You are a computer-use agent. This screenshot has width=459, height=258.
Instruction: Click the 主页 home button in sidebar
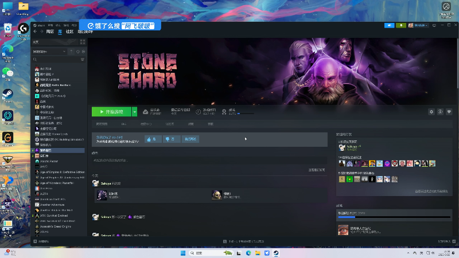(55, 42)
